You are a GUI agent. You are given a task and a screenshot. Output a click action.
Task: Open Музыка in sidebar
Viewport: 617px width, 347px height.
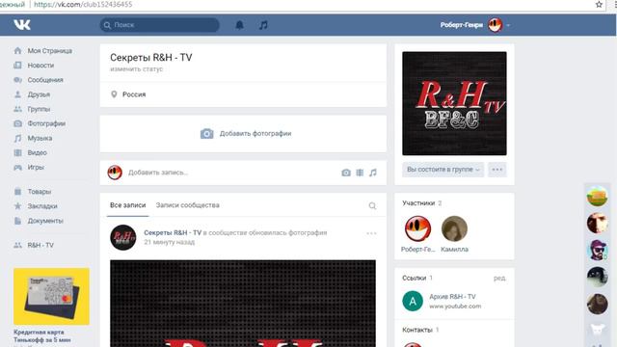click(40, 138)
